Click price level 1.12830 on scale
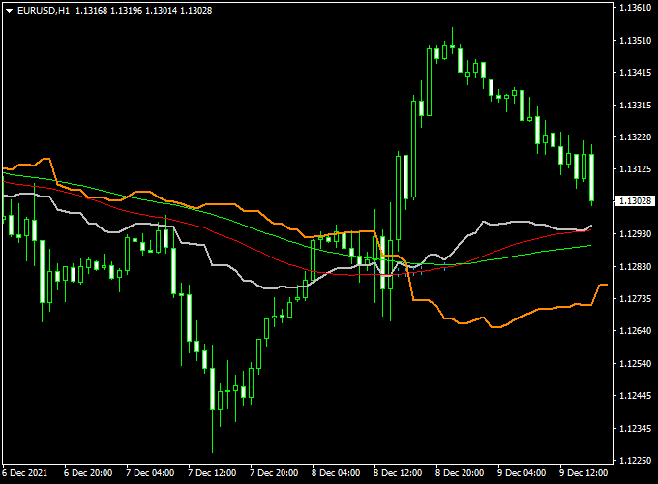Image resolution: width=658 pixels, height=484 pixels. point(636,266)
